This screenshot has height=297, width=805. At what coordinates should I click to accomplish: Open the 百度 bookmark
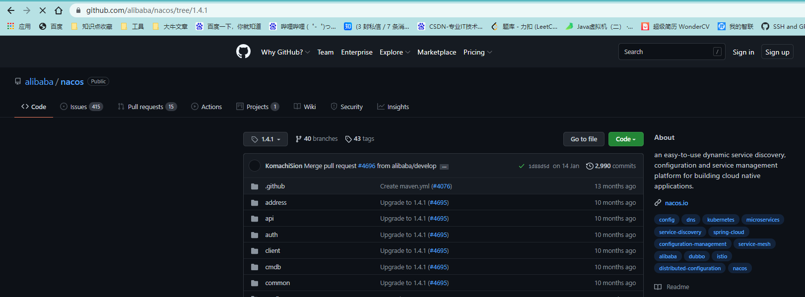[51, 26]
